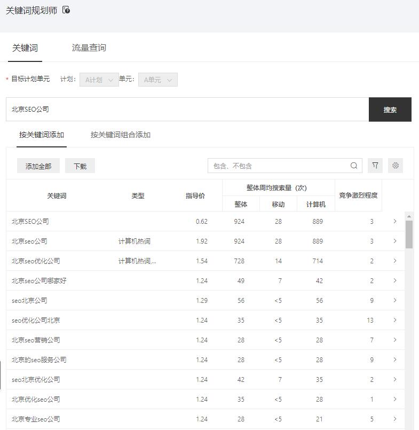419x430 pixels.
Task: Click the keyword search field with 北京SEO公司
Action: tap(187, 109)
